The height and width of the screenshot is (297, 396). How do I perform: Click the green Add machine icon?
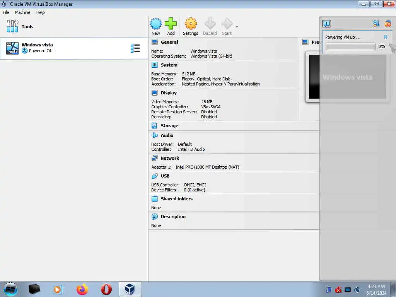171,24
